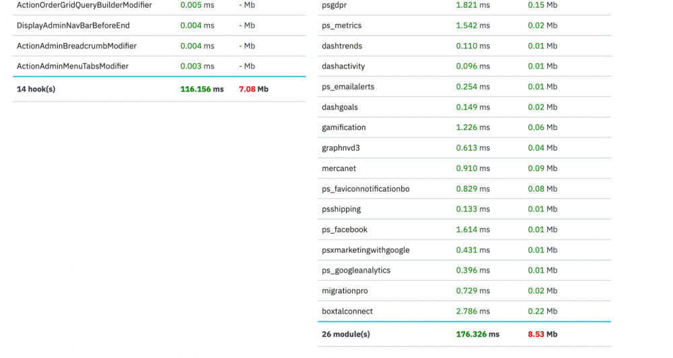The width and height of the screenshot is (673, 358).
Task: Select the ps_emailalerts module name
Action: [348, 87]
